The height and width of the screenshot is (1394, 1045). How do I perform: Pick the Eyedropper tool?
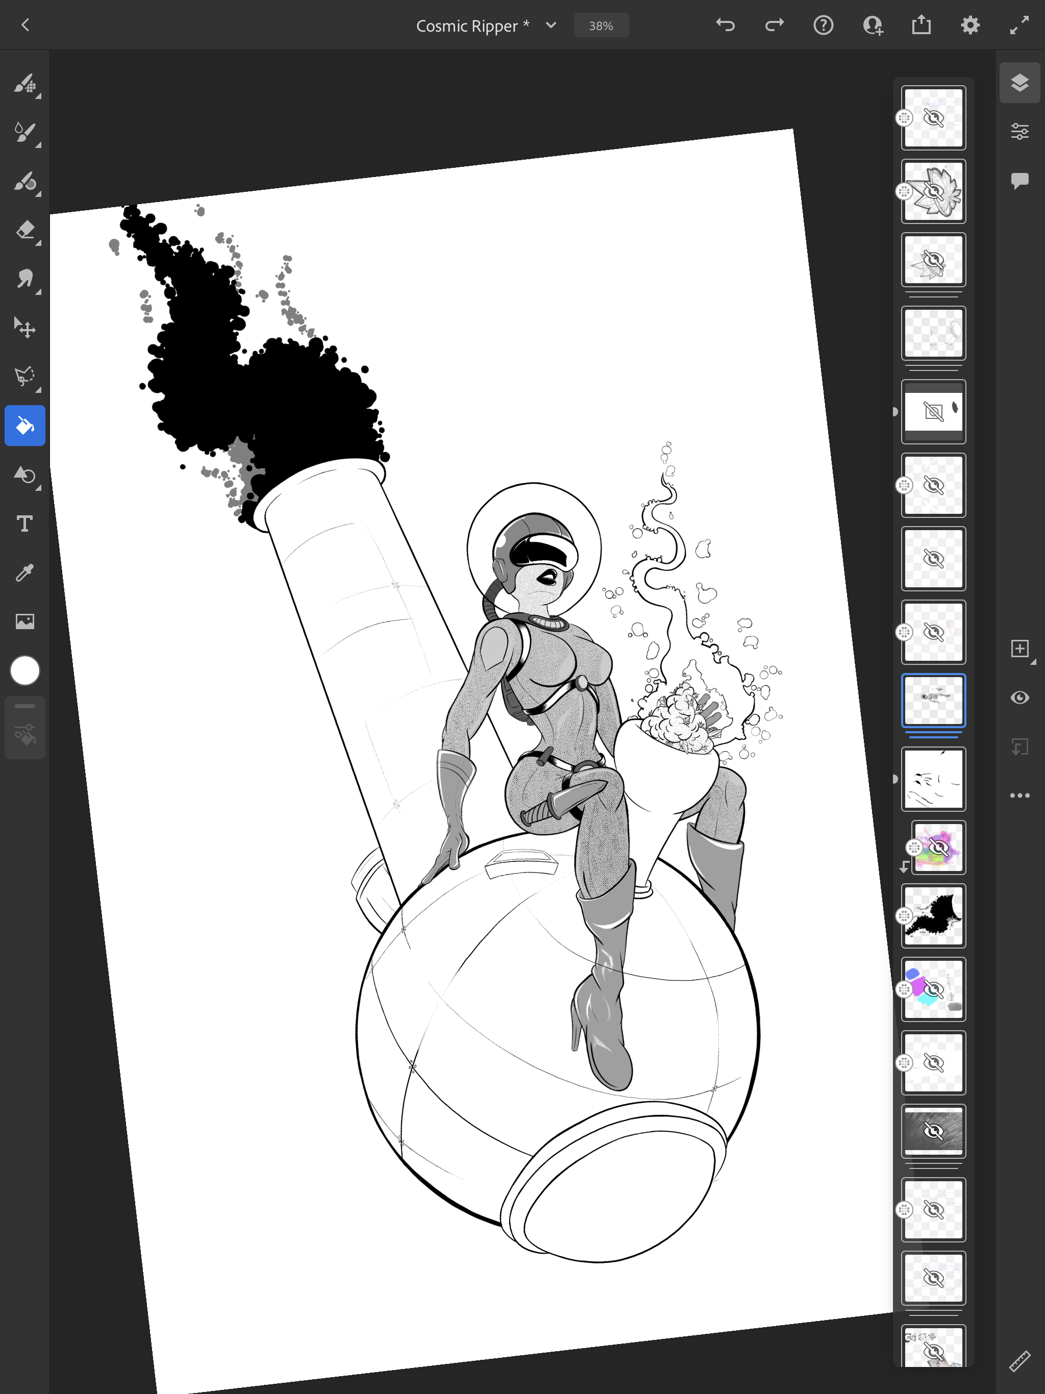pos(24,572)
